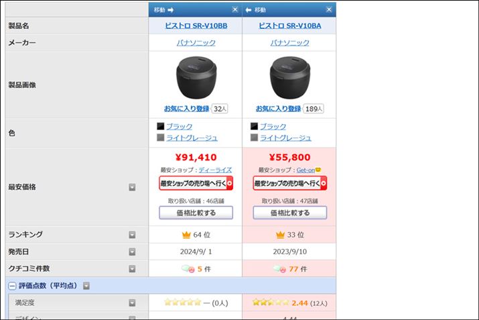This screenshot has width=479, height=320.
Task: Close the SR-V10BB comparison column
Action: (234, 9)
